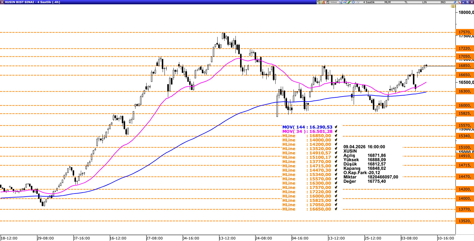Click the small yellow lock icon

453,6
